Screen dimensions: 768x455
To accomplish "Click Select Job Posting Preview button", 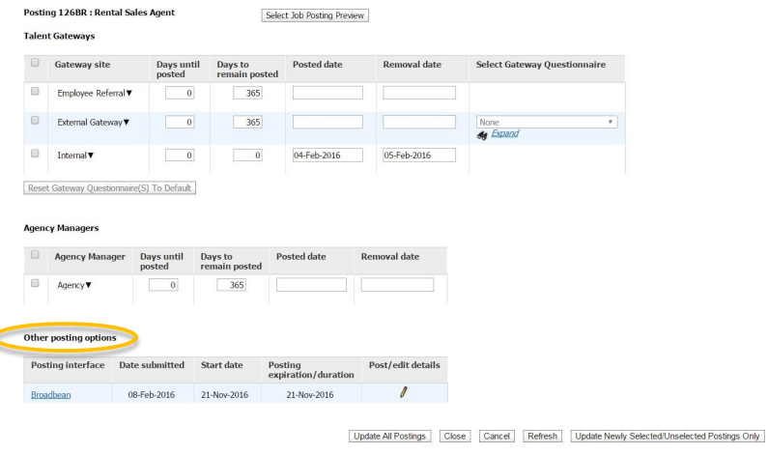I will point(315,15).
